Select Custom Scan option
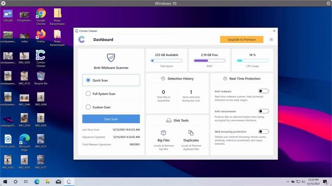The image size is (332, 186). 111,107
